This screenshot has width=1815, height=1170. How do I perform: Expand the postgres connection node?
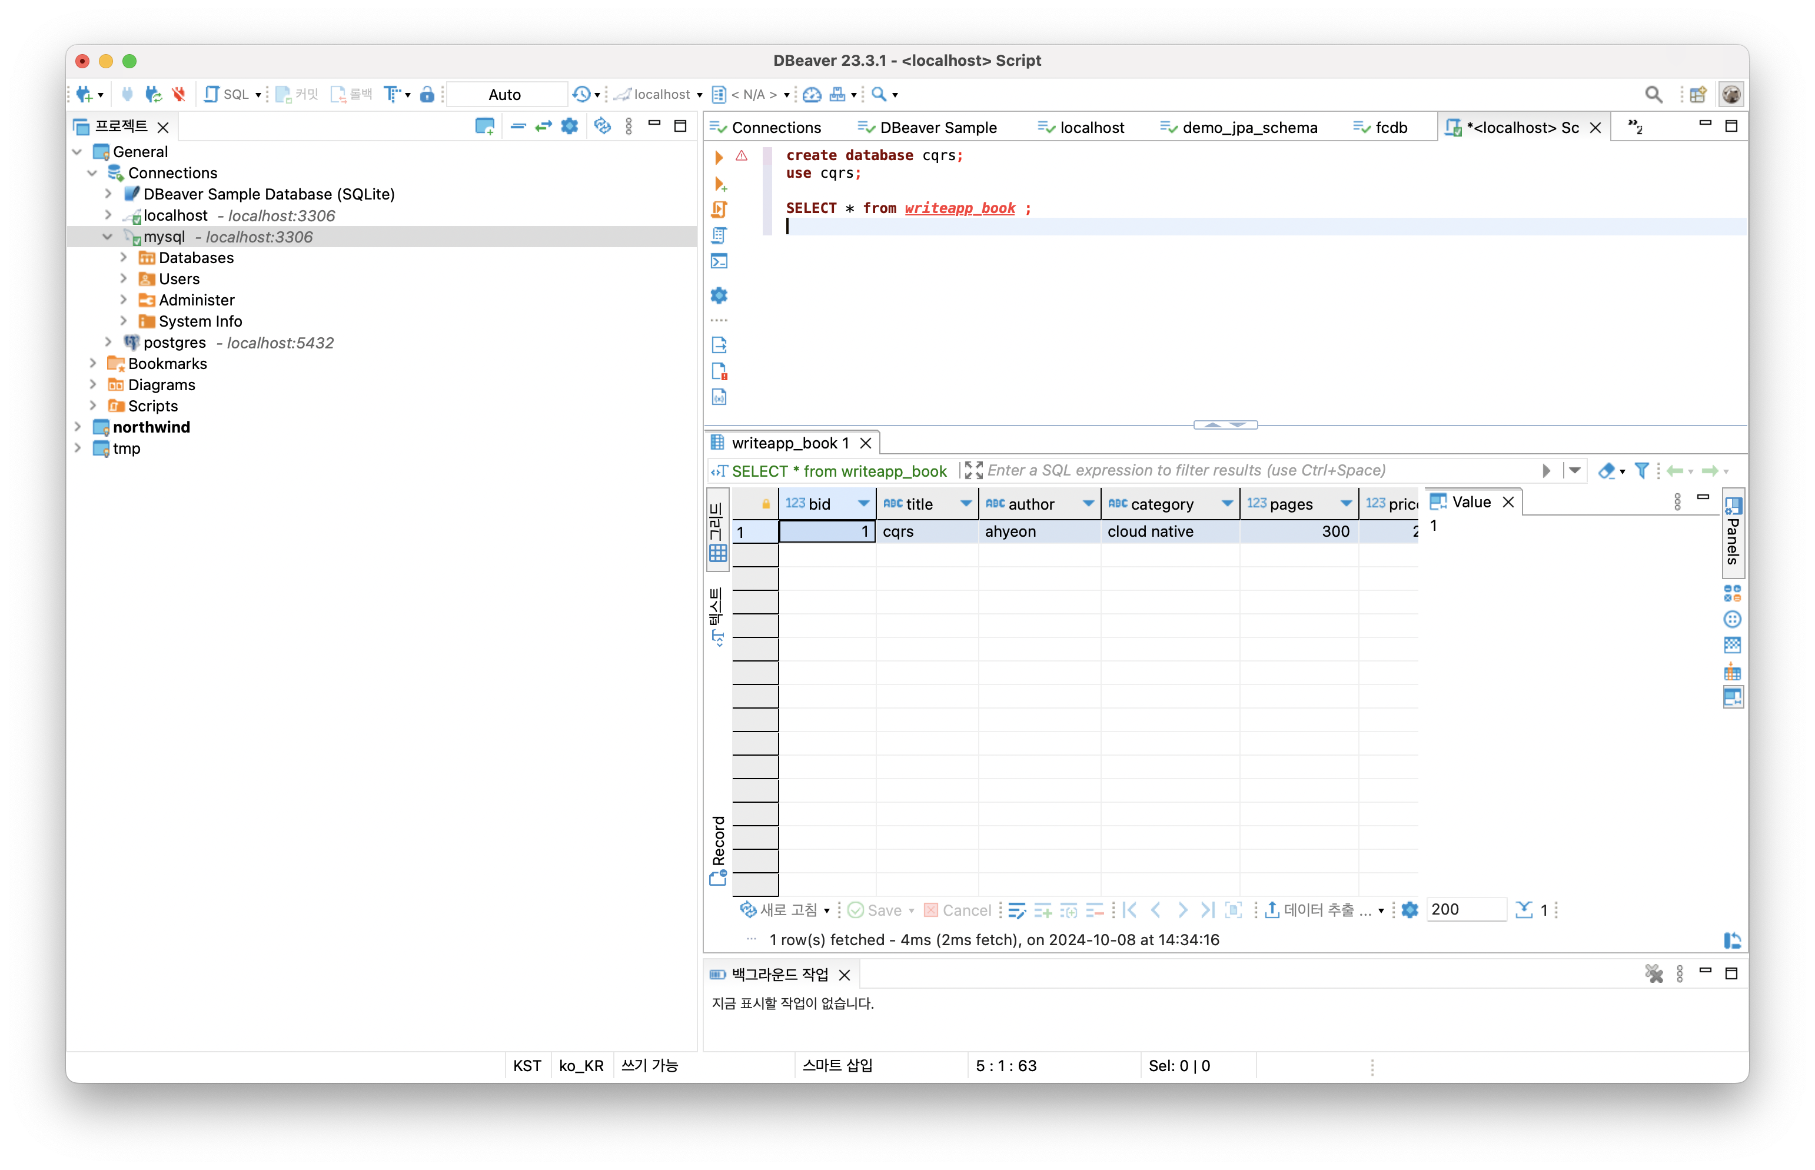108,343
